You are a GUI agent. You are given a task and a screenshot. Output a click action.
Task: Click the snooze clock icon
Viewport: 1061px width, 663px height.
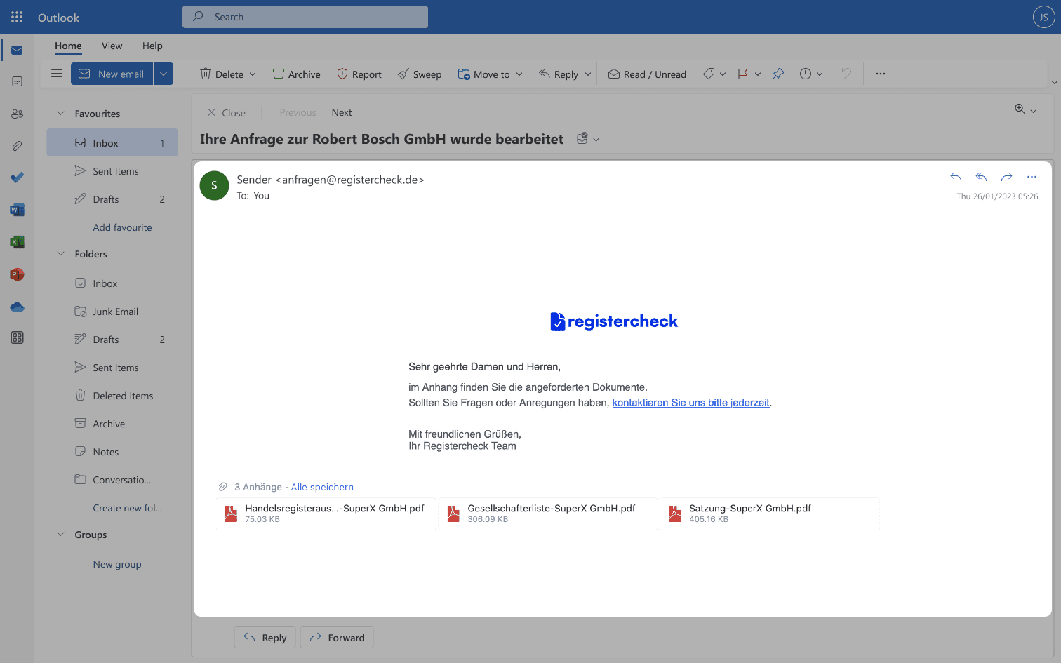(805, 74)
